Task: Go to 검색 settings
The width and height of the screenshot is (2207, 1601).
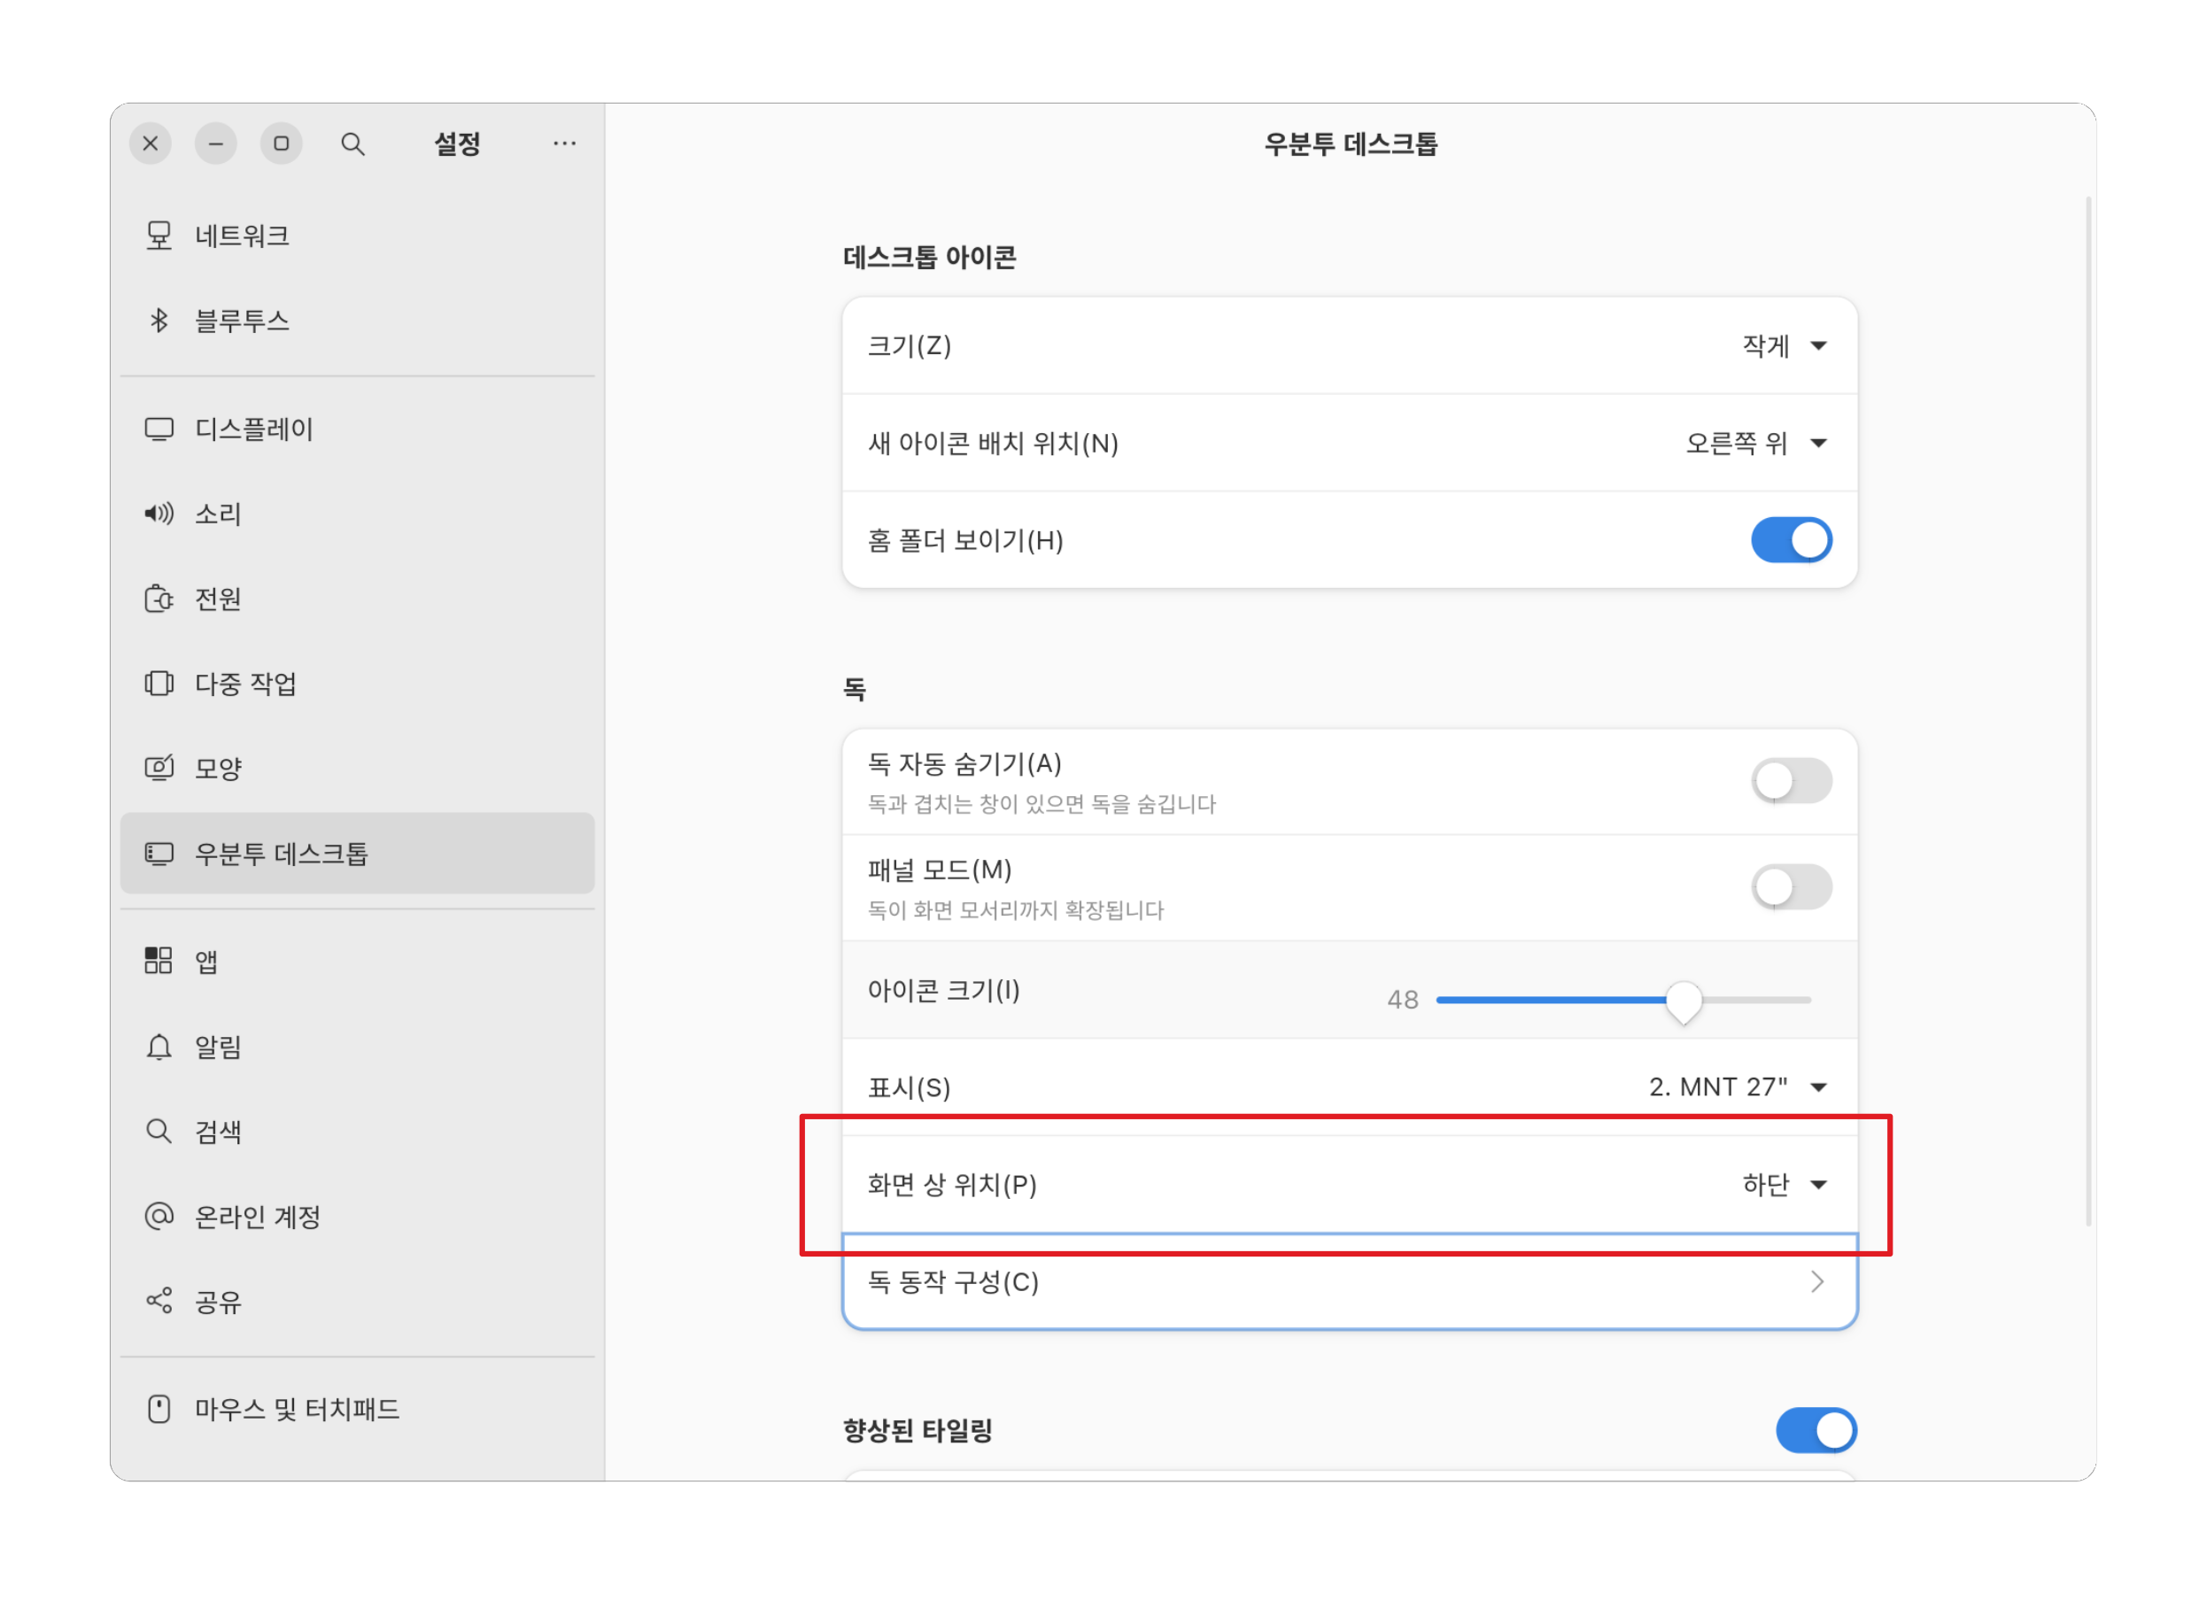Action: tap(357, 1131)
